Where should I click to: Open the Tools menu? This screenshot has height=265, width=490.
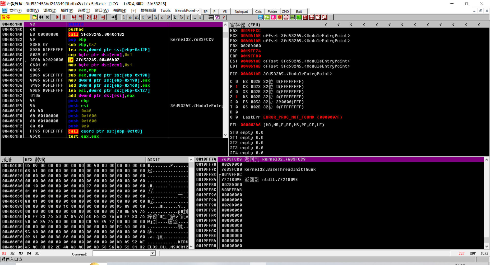(165, 10)
